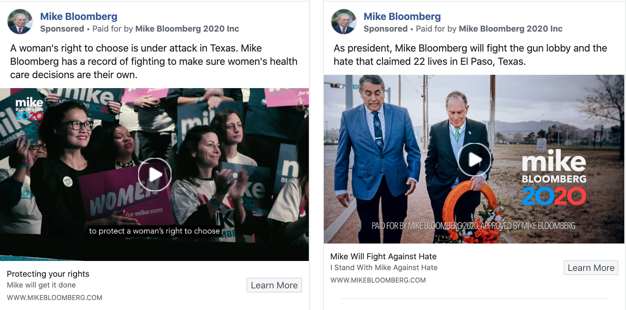Click website URL below Mike will get it done
Image resolution: width=626 pixels, height=310 pixels.
pos(55,298)
